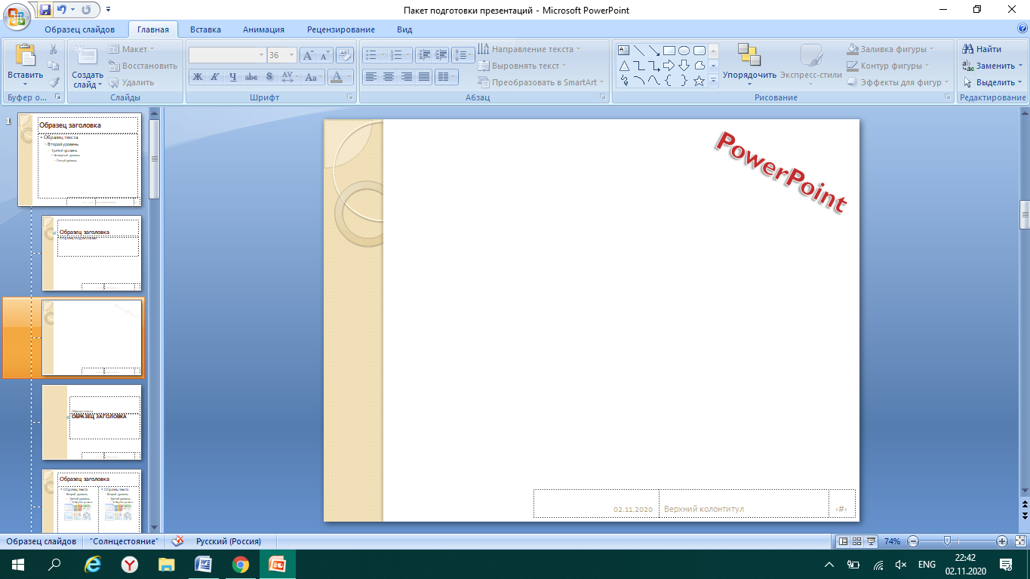Open change case Aa dropdown
This screenshot has width=1030, height=579.
(x=314, y=77)
